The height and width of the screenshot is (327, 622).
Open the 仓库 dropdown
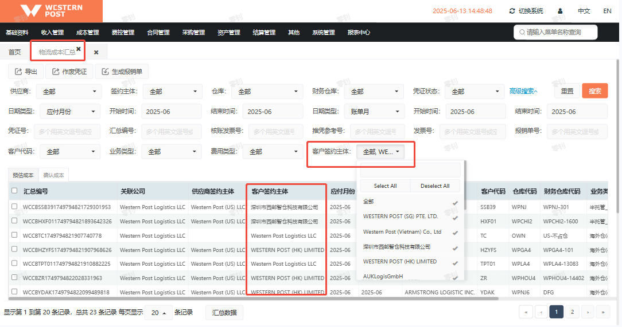[267, 92]
